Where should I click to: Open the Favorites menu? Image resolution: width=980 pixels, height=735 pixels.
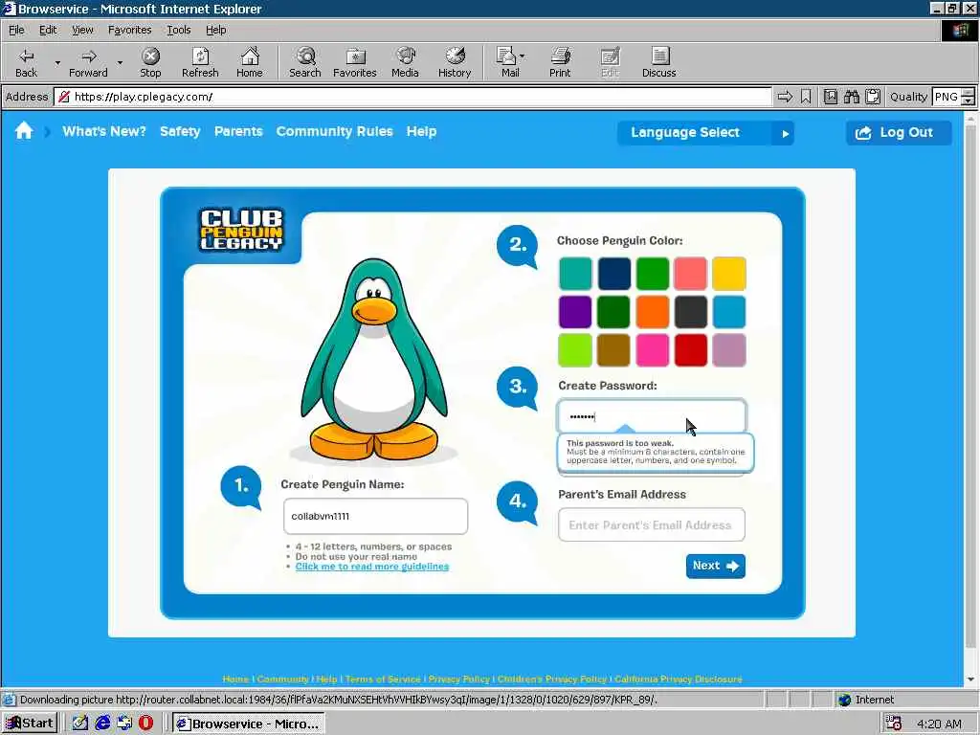pyautogui.click(x=129, y=30)
